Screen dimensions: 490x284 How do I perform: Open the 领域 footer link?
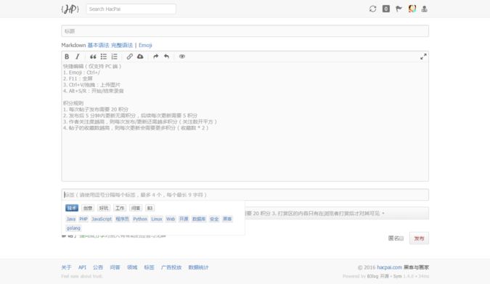(x=132, y=267)
